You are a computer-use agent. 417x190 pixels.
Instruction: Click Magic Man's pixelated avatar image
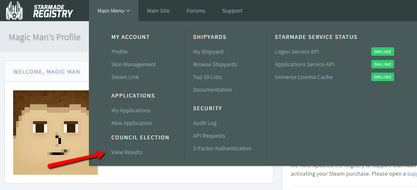(55, 132)
